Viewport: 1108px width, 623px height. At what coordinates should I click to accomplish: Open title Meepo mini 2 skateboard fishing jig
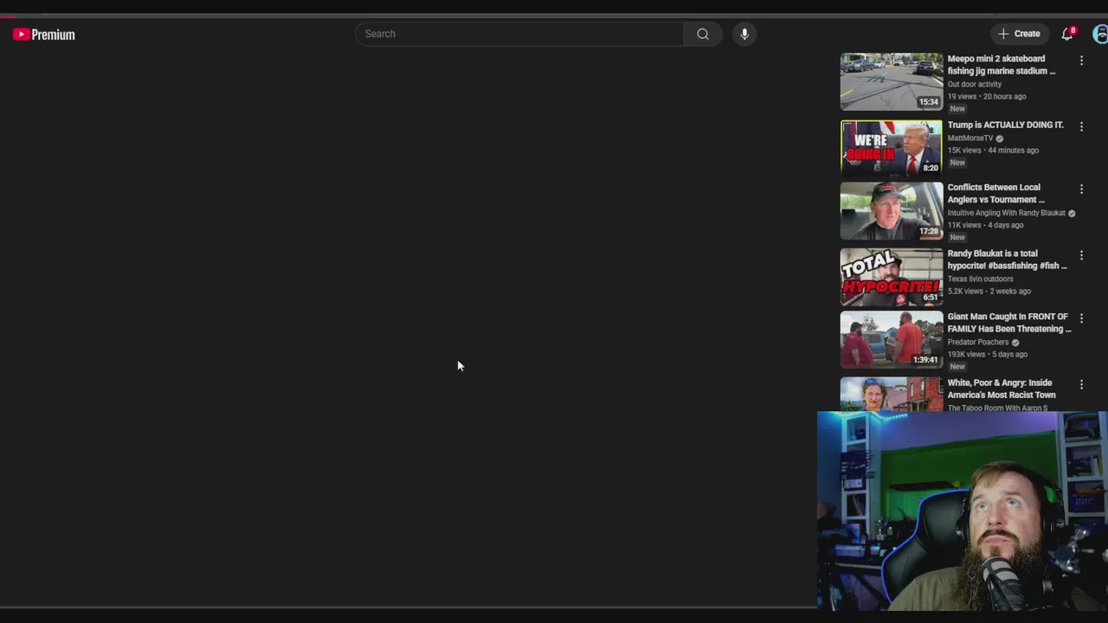pyautogui.click(x=1002, y=65)
